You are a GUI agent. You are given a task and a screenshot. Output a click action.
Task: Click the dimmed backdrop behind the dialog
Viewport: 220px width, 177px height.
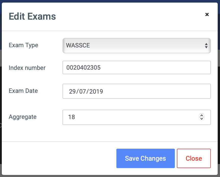pyautogui.click(x=1, y=98)
